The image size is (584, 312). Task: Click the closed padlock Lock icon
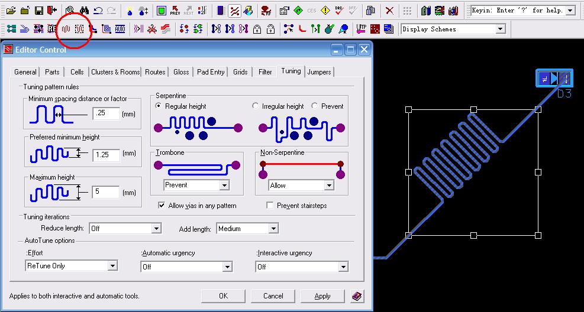(257, 29)
